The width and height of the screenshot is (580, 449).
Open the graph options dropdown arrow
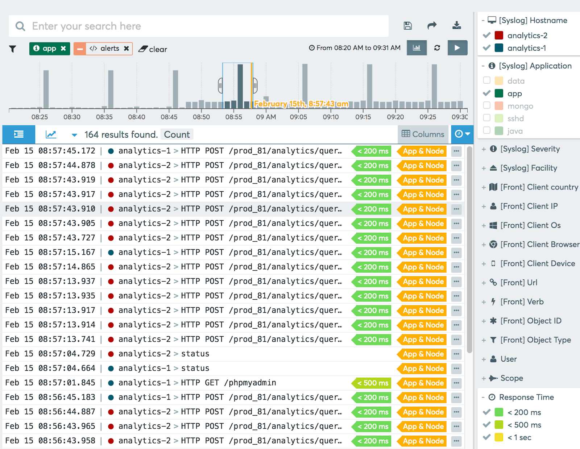pos(74,135)
